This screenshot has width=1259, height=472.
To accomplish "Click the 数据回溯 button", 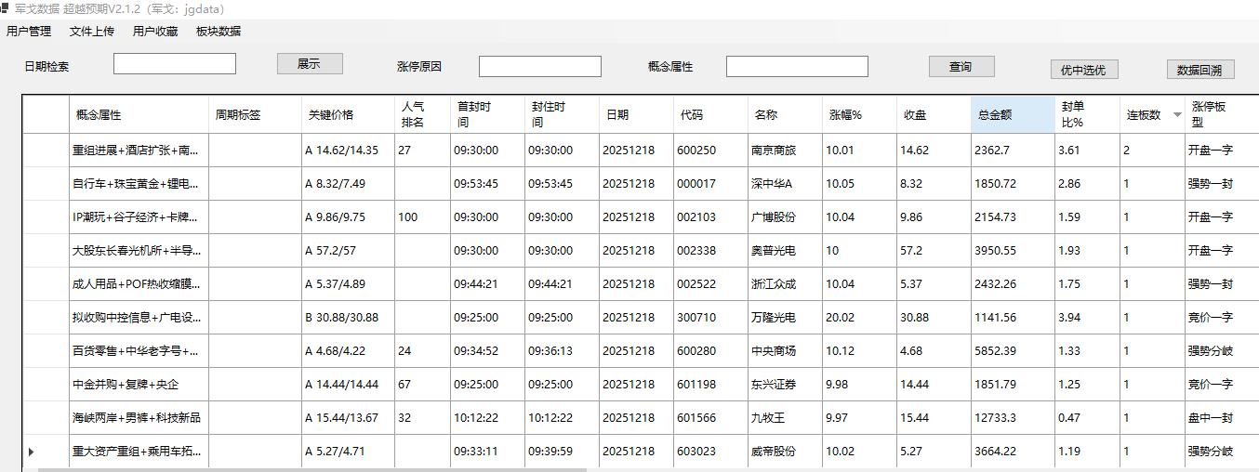I will (x=1200, y=70).
